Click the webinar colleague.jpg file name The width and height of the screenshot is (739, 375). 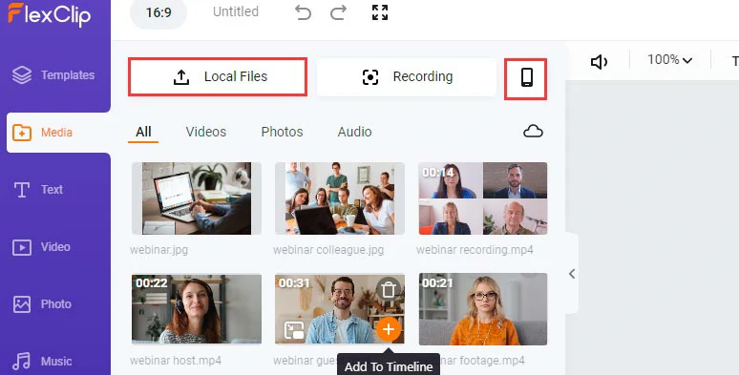pyautogui.click(x=328, y=250)
